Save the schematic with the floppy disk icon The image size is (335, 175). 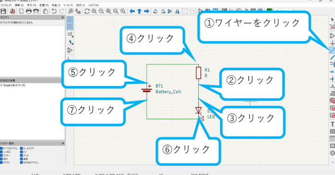(3, 11)
